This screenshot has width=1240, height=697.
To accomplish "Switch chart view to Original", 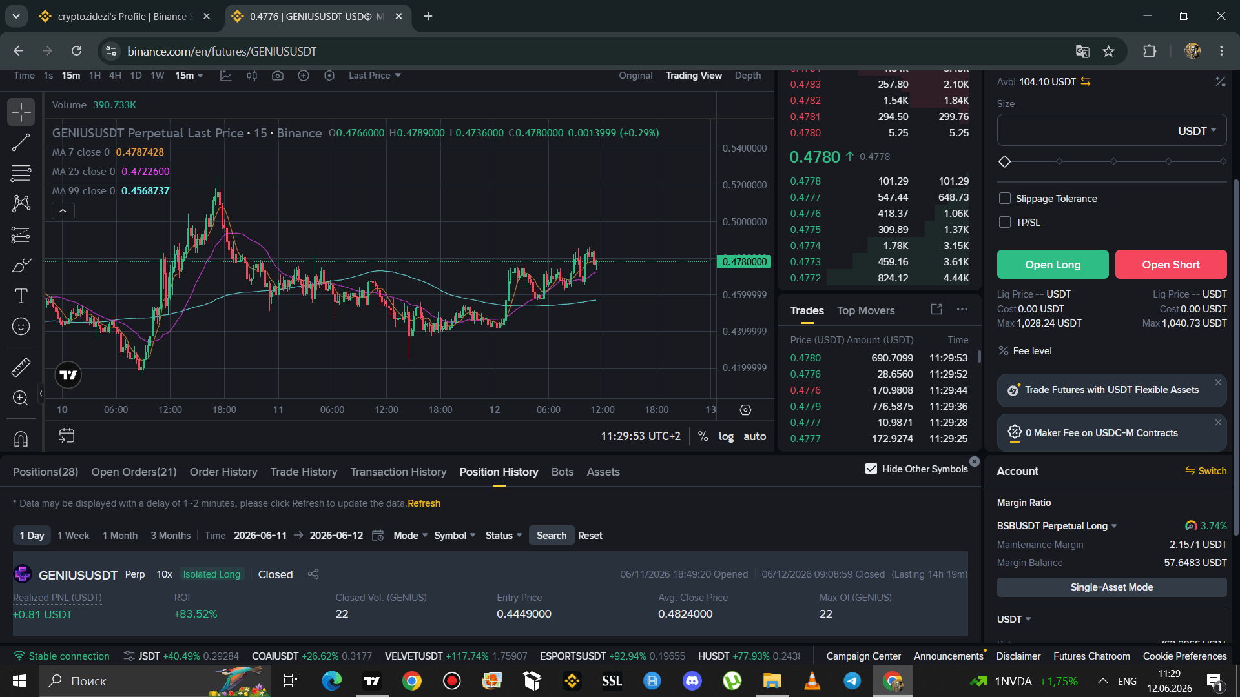I will 635,76.
